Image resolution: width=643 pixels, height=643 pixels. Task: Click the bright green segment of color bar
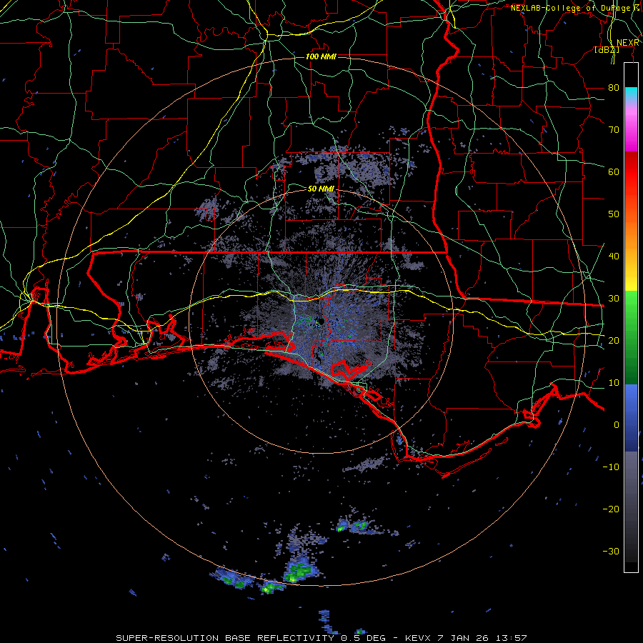631,306
